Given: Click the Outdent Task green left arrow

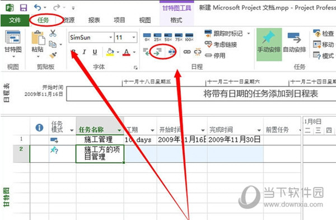Looking at the screenshot, I should pyautogui.click(x=146, y=52).
